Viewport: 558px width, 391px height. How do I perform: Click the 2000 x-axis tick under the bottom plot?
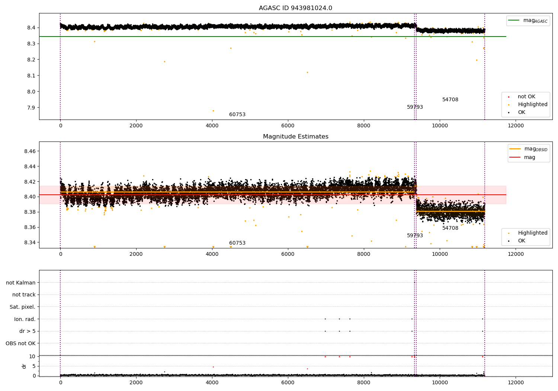click(x=136, y=383)
